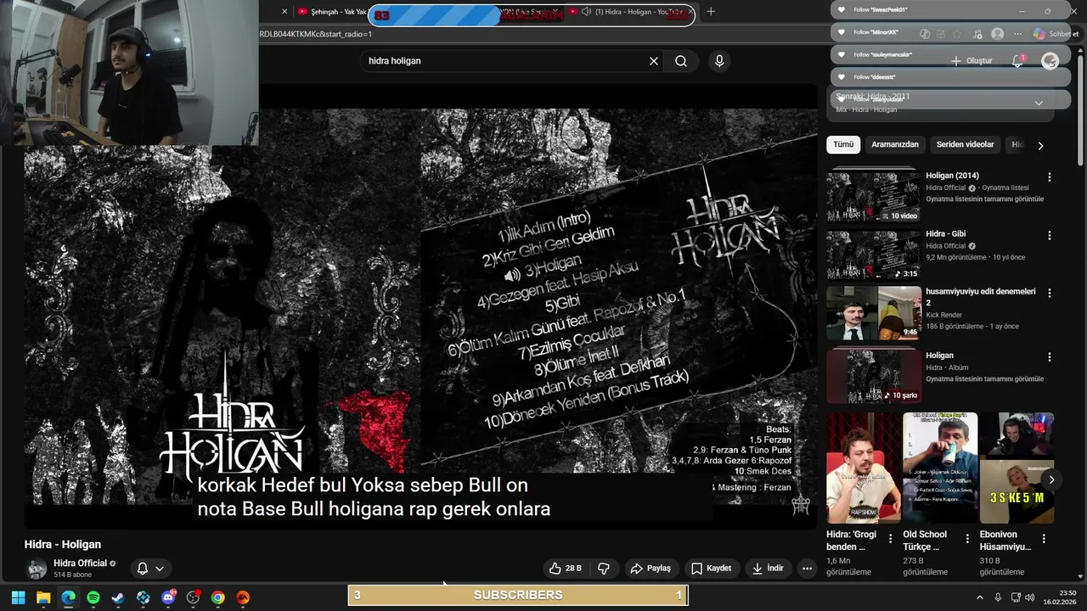The height and width of the screenshot is (611, 1087).
Task: Open Spotify from the taskbar
Action: pyautogui.click(x=93, y=597)
